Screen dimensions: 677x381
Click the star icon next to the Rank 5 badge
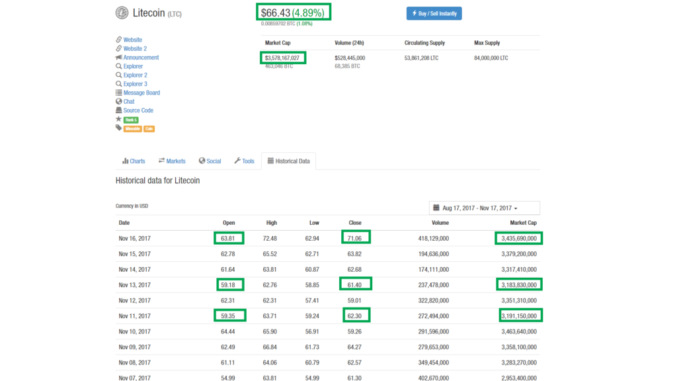[119, 119]
